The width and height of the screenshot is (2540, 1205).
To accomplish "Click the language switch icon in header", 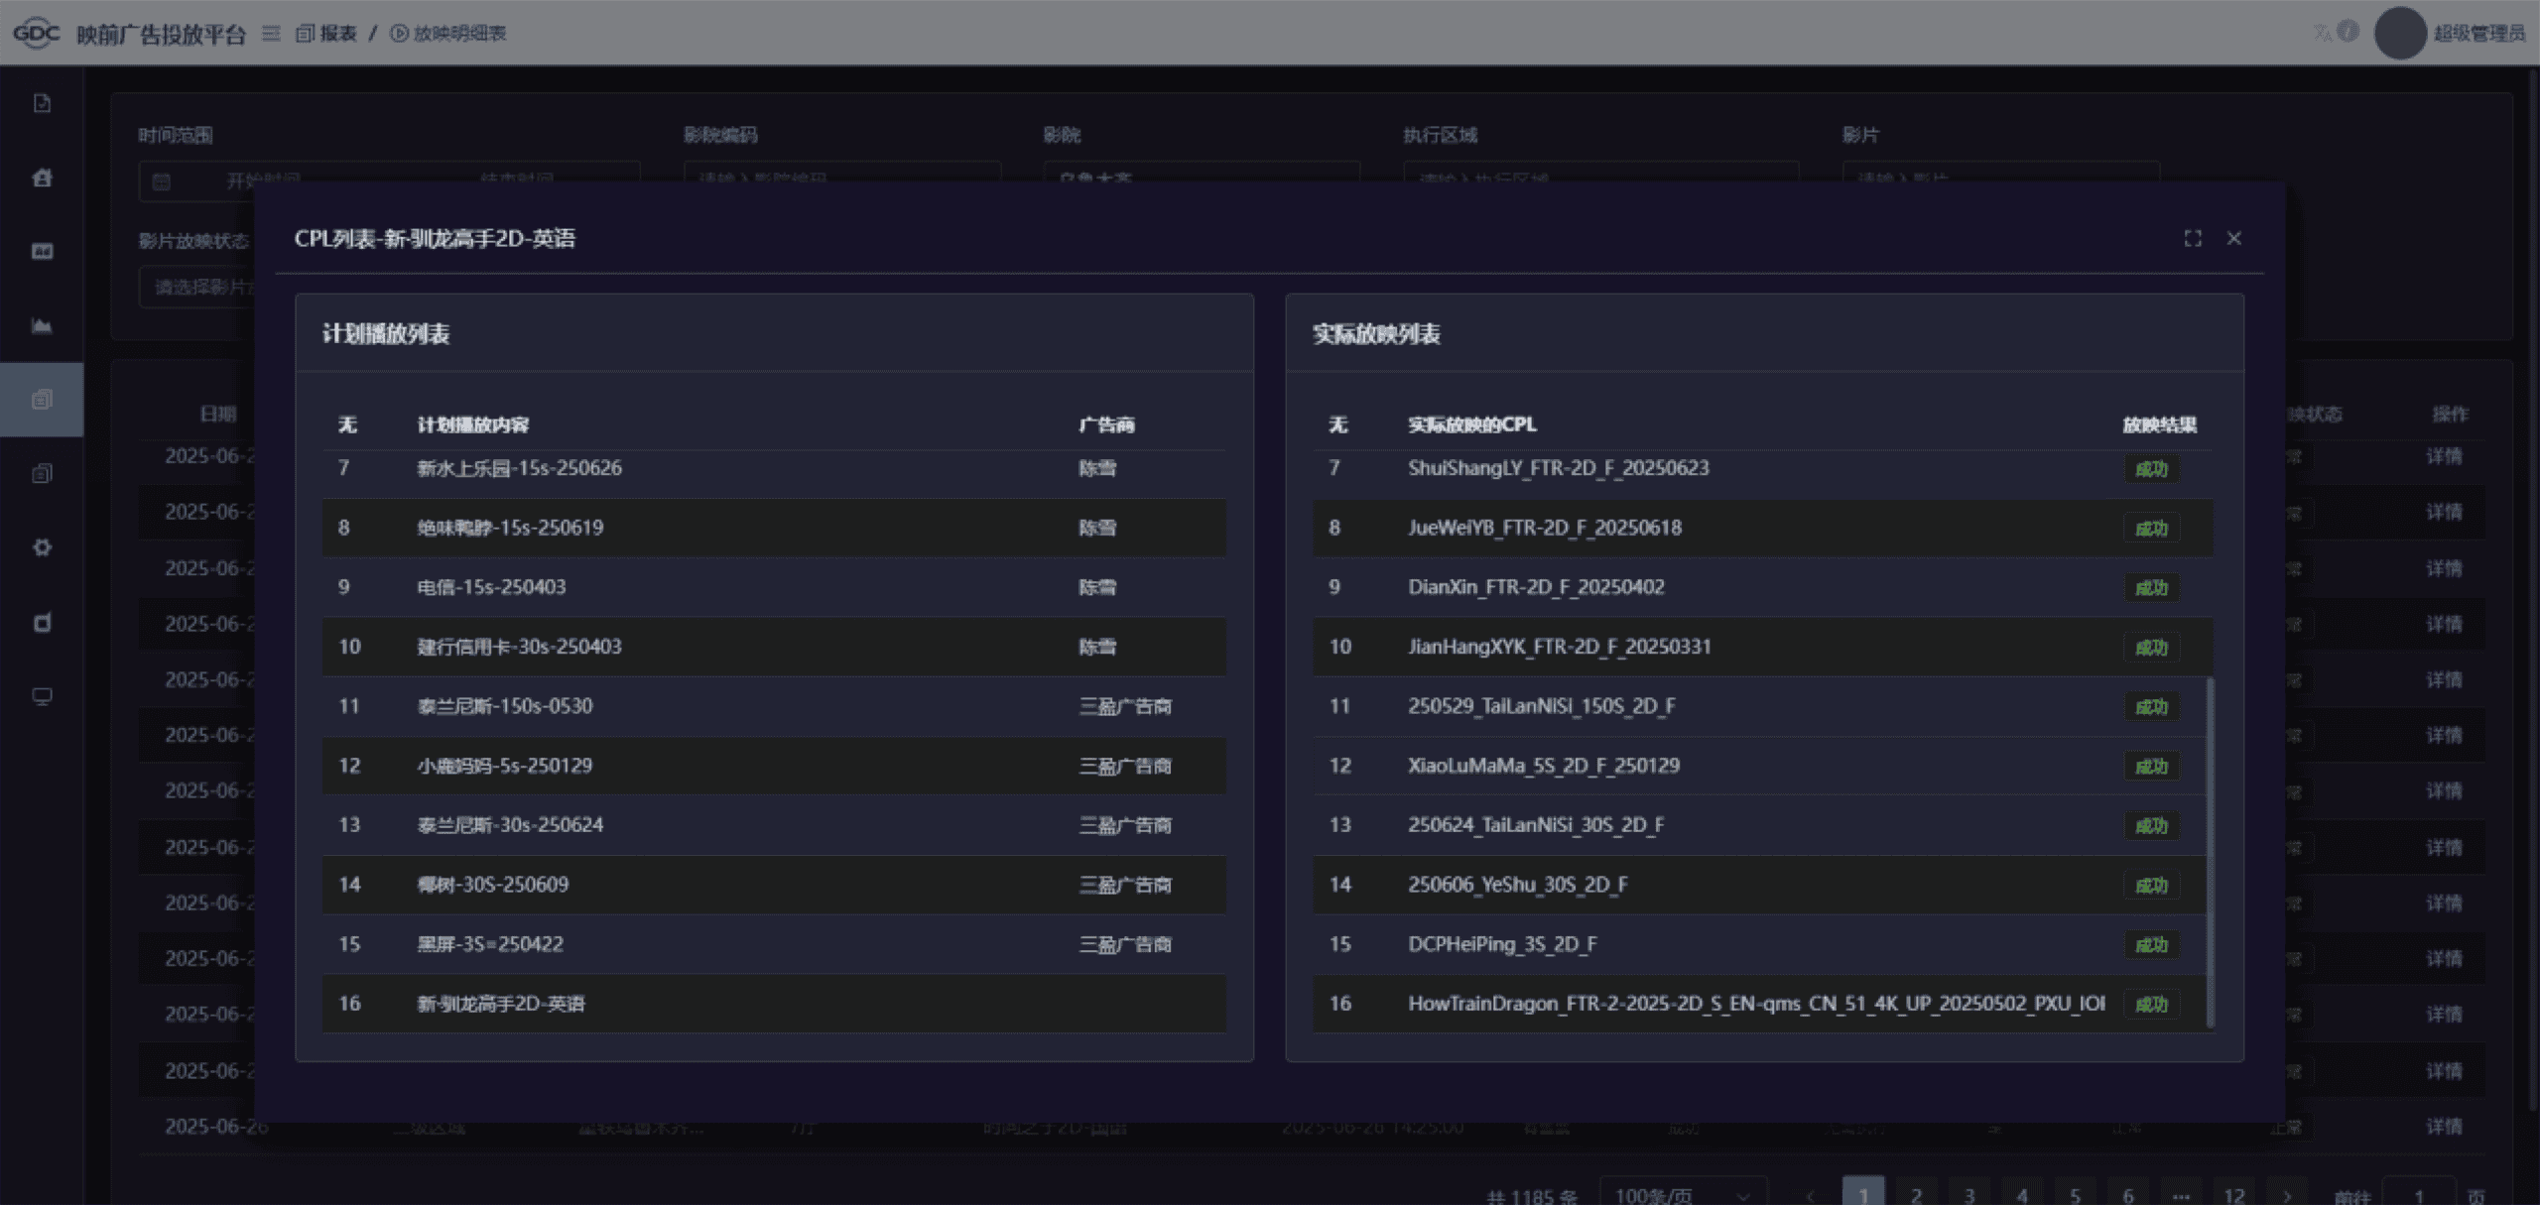I will (x=2322, y=33).
